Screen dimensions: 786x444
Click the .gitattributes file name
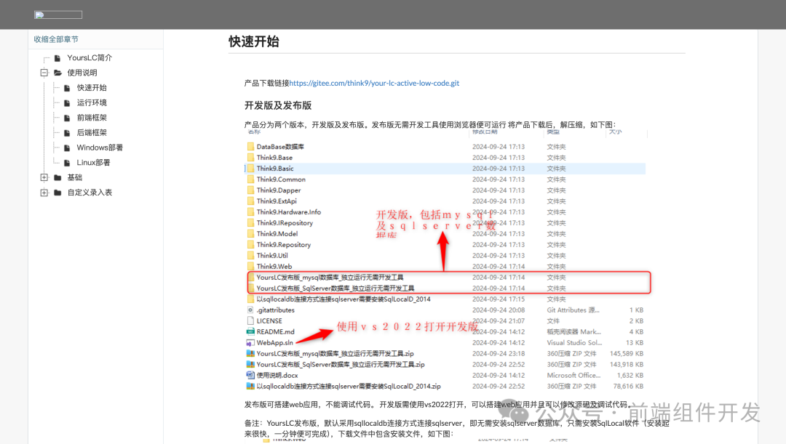[x=275, y=310]
